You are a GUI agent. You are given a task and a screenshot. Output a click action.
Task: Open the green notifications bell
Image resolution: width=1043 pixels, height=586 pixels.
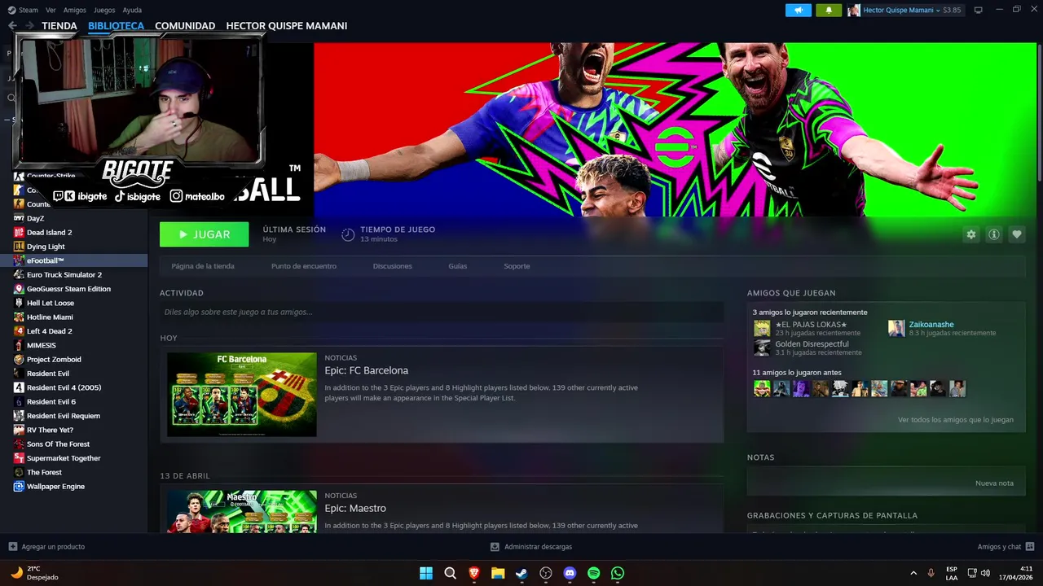829,10
